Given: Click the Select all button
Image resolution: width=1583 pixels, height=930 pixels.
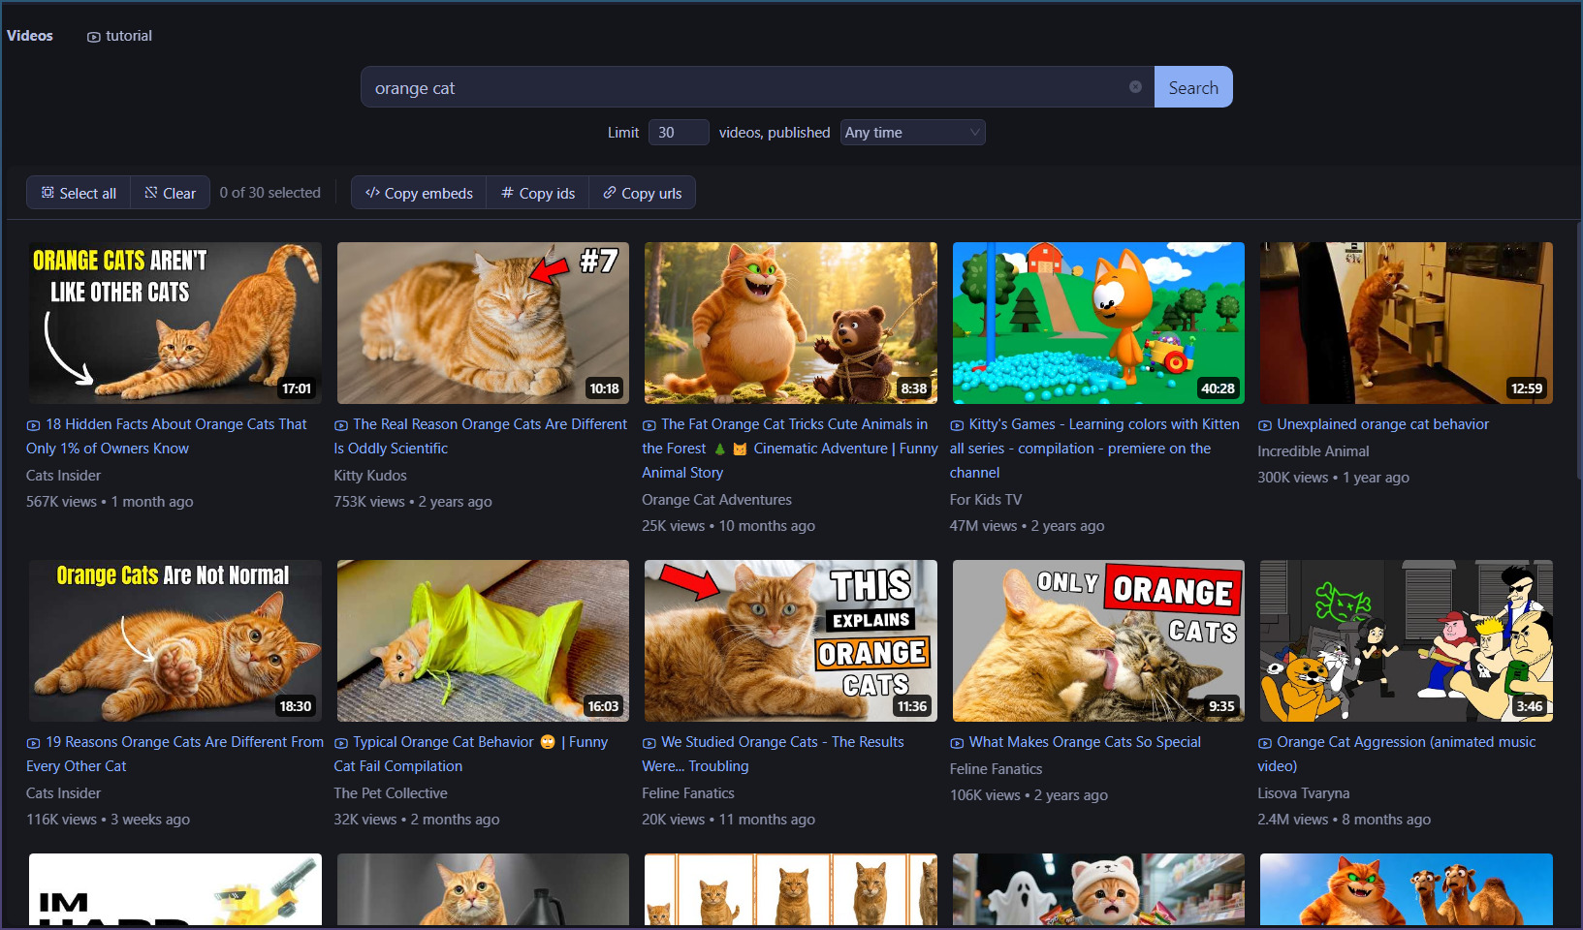Looking at the screenshot, I should [79, 193].
